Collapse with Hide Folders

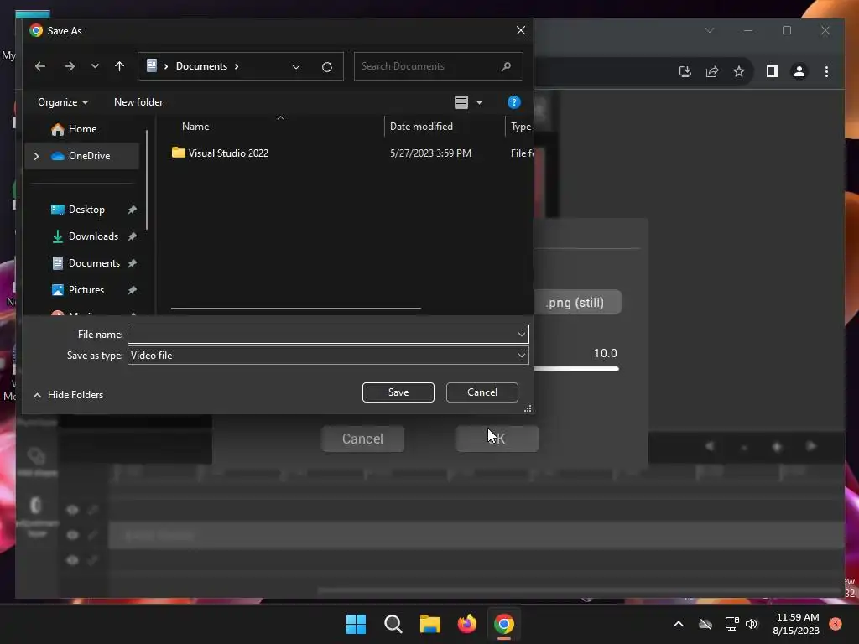click(69, 395)
